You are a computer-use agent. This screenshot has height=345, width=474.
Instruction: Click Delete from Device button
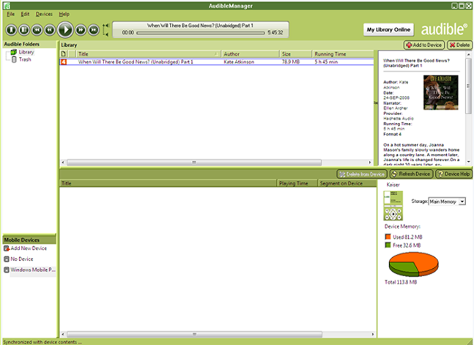[362, 174]
